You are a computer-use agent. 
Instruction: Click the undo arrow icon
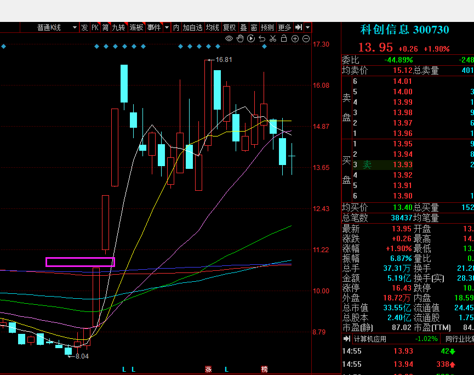(262, 39)
